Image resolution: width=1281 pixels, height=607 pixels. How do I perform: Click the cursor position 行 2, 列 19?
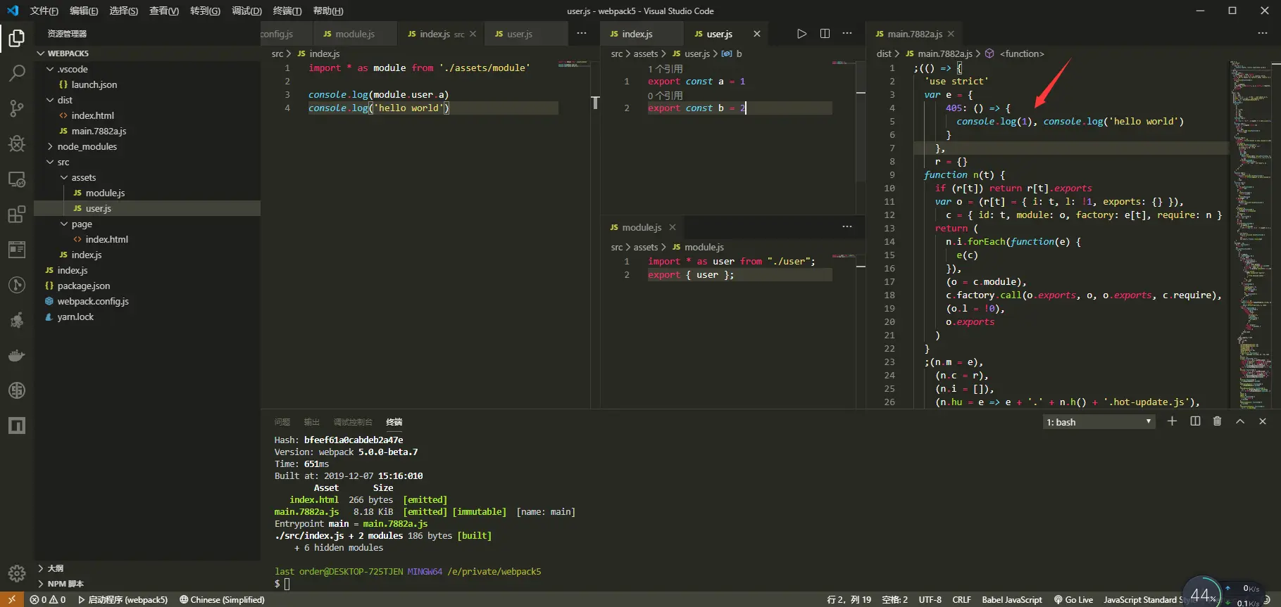click(x=849, y=600)
